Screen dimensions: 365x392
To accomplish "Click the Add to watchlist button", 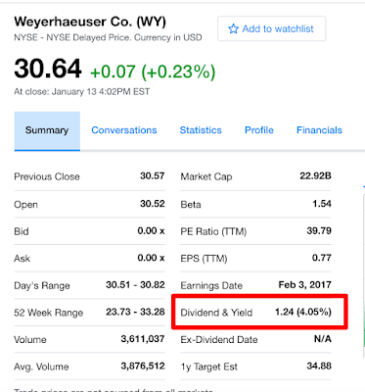I will pos(271,28).
